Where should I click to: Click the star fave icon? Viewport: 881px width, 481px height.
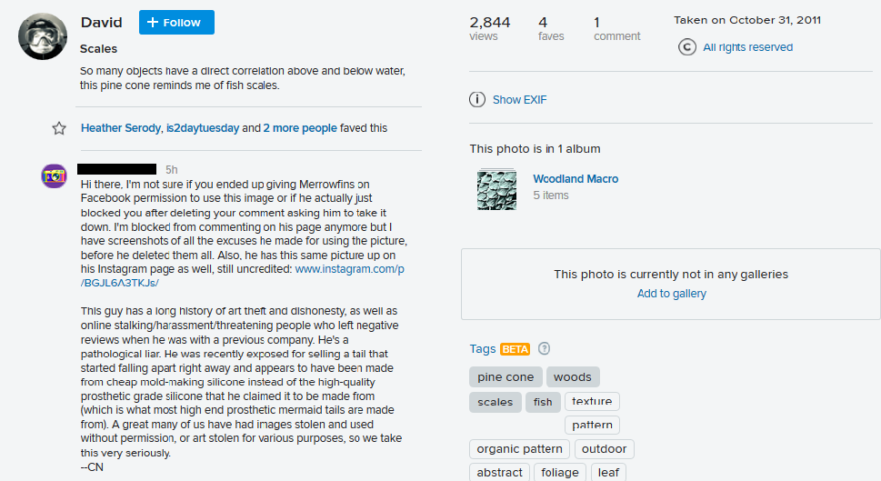point(59,128)
